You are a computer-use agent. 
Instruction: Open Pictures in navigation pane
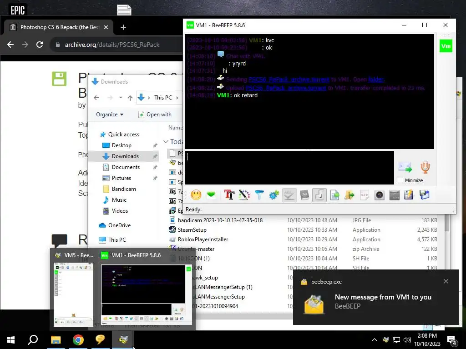pos(121,178)
